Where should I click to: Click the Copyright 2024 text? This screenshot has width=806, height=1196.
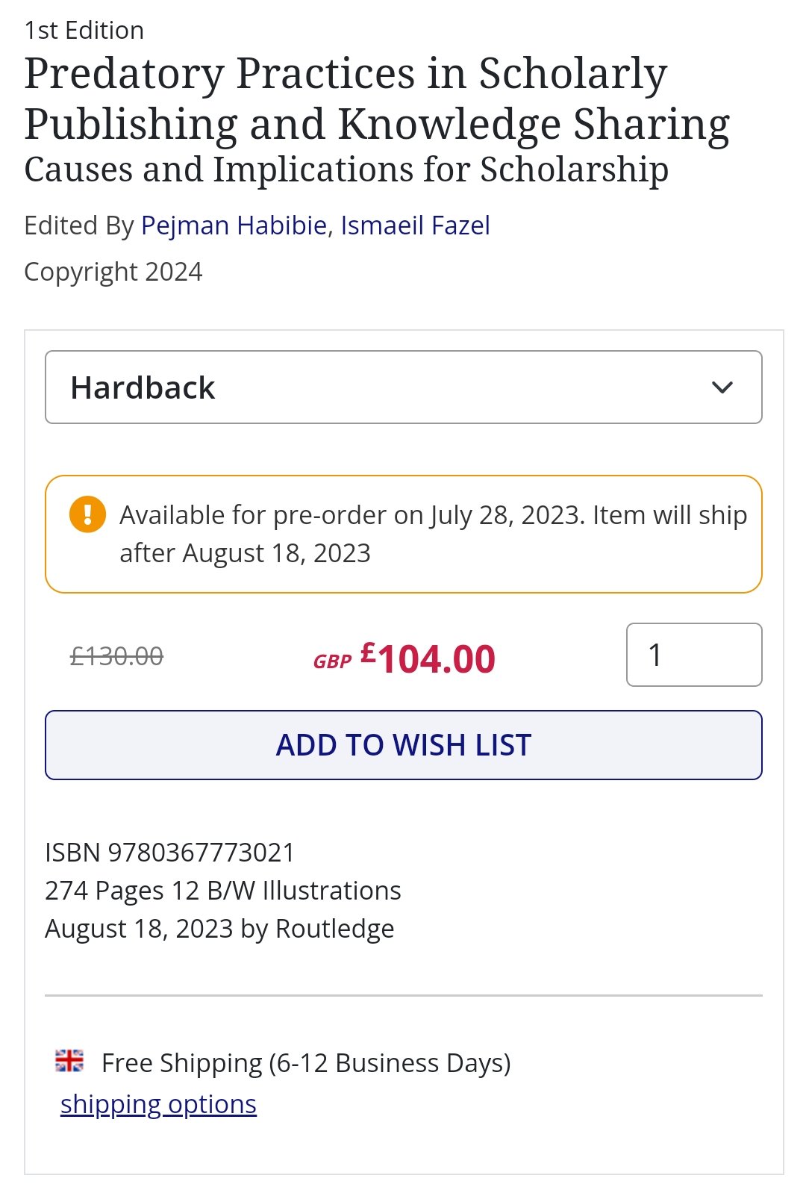click(113, 272)
